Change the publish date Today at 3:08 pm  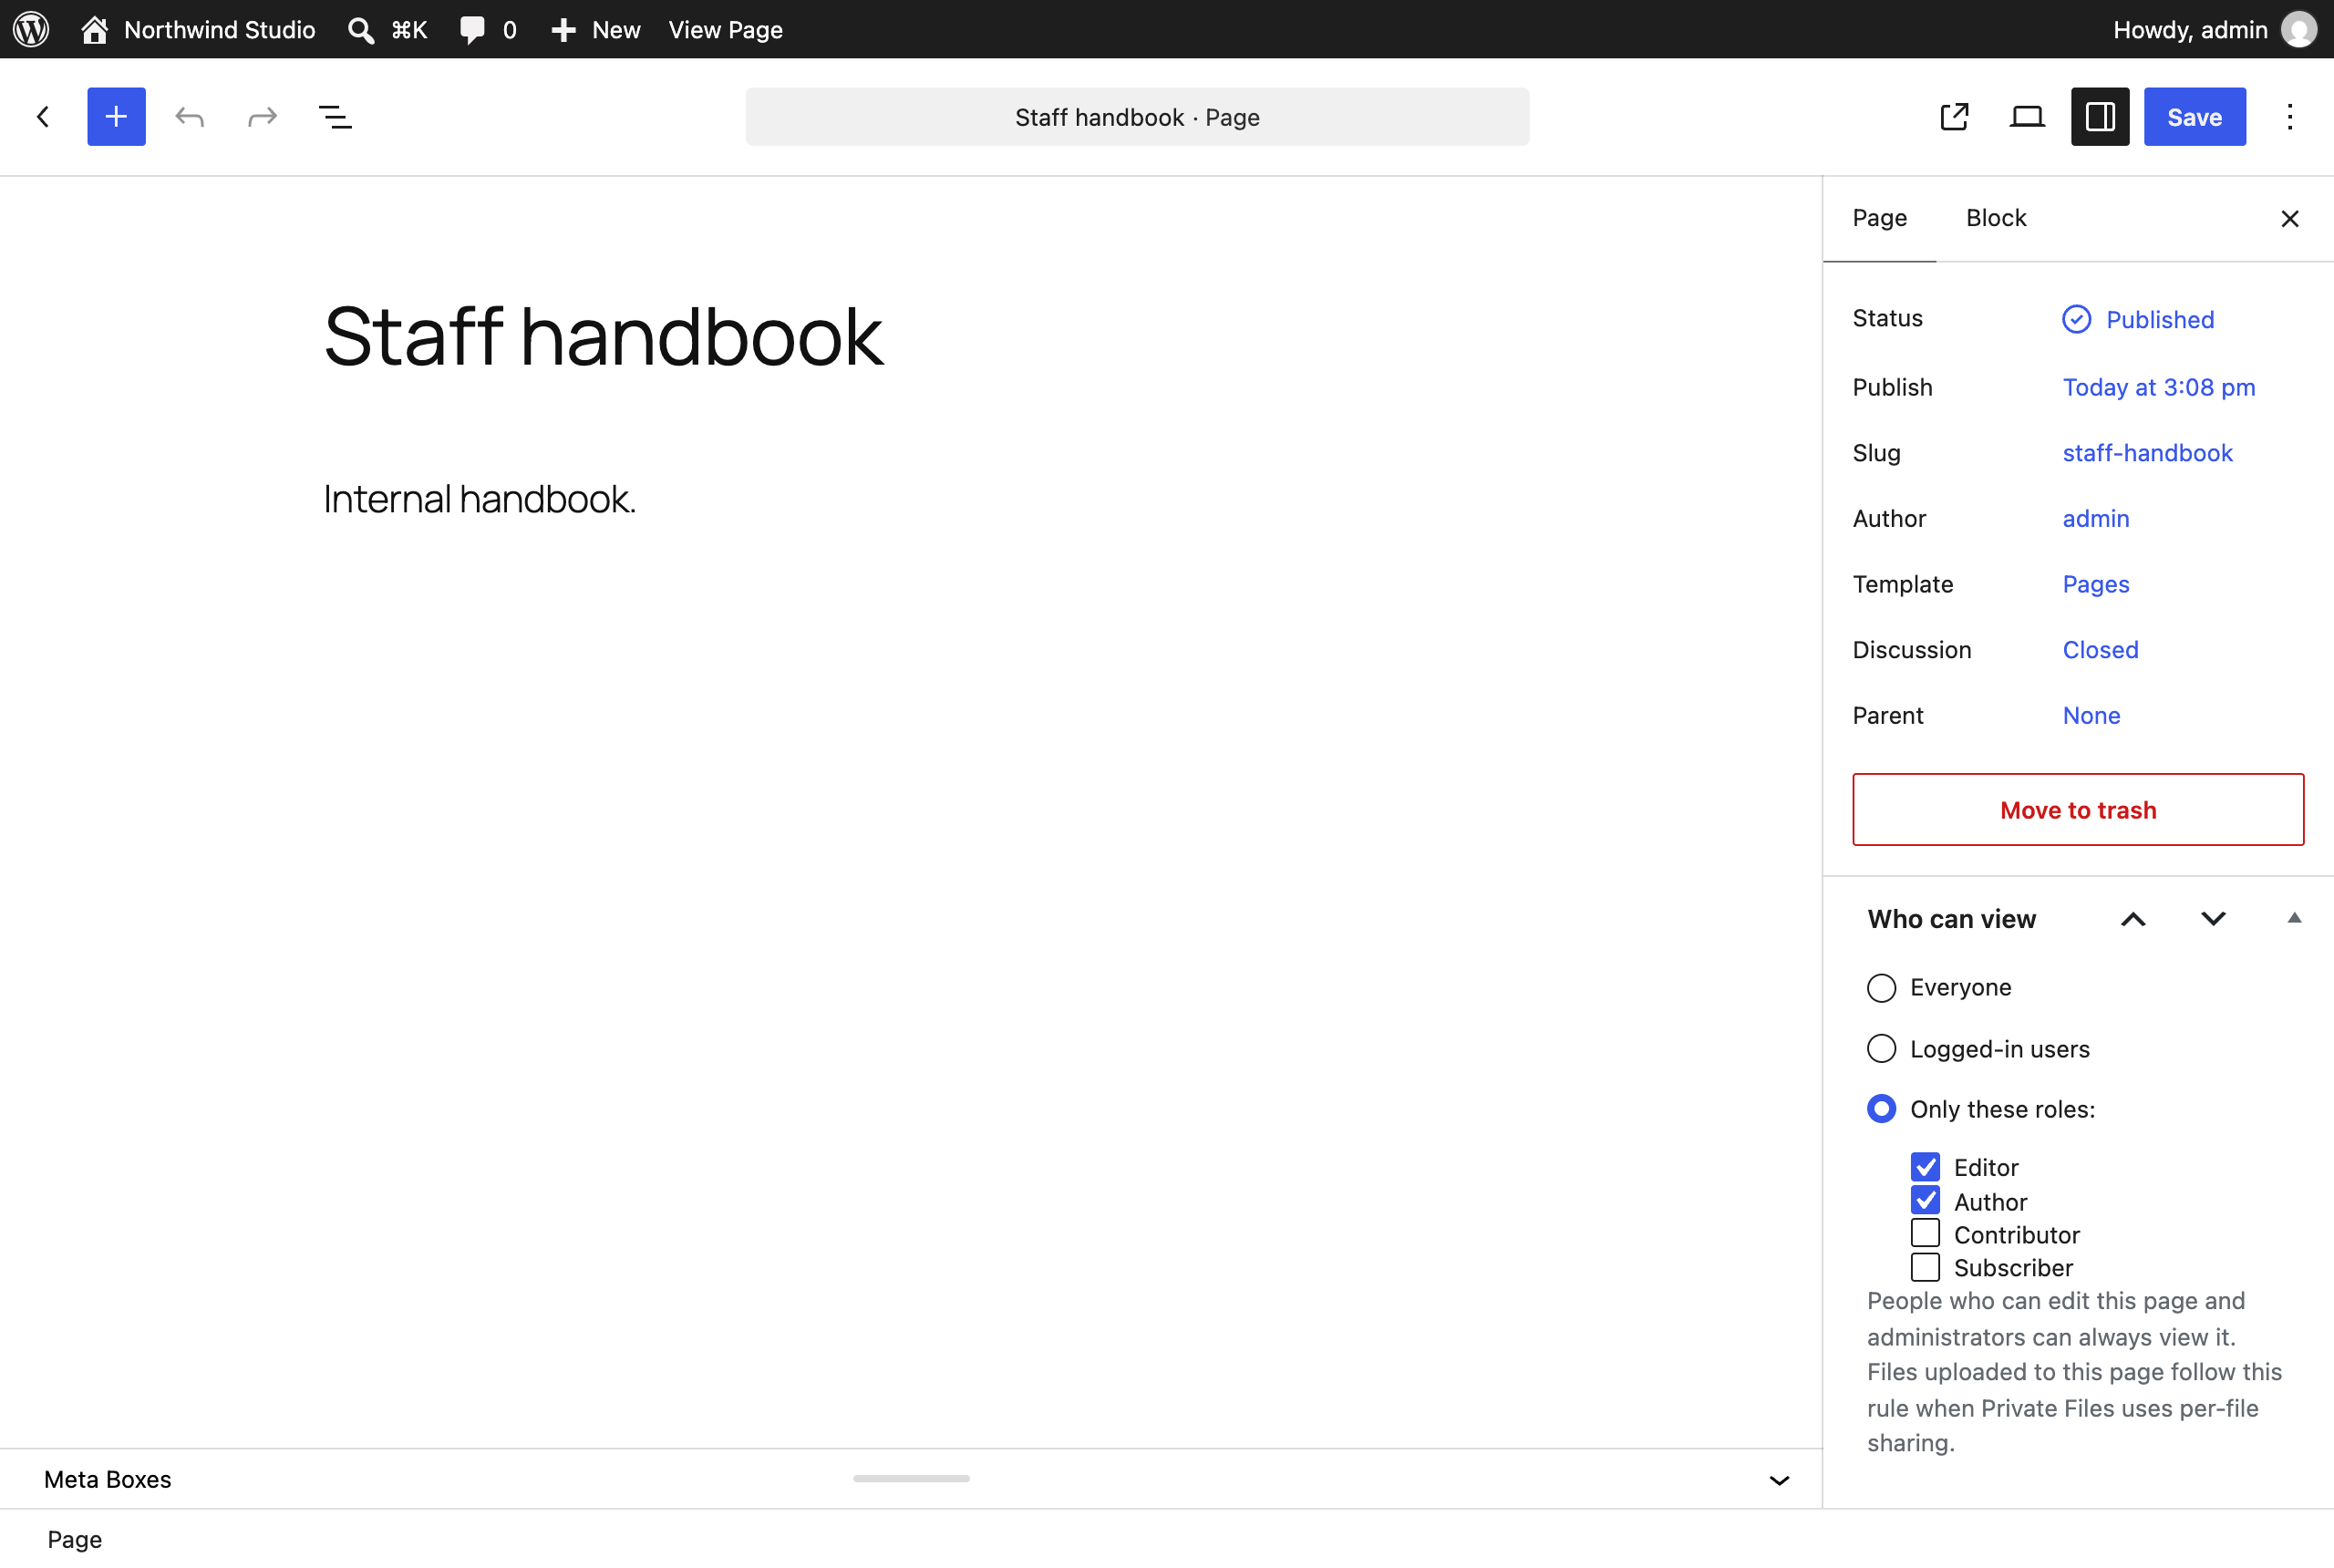click(x=2159, y=388)
